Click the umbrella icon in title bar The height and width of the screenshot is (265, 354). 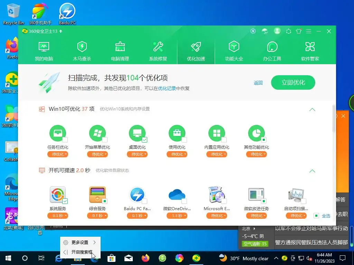coord(265,31)
